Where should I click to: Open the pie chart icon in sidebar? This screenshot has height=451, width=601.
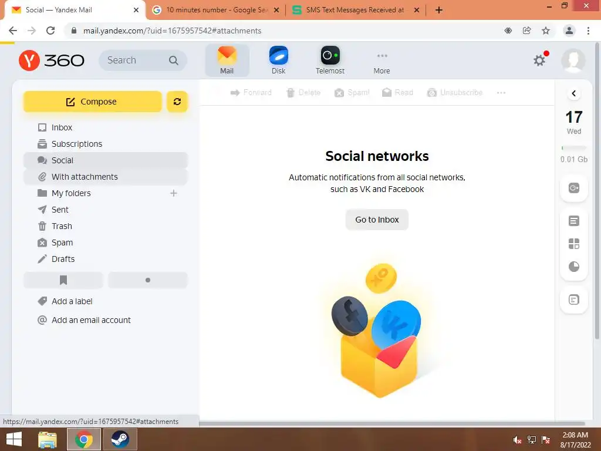pos(574,267)
